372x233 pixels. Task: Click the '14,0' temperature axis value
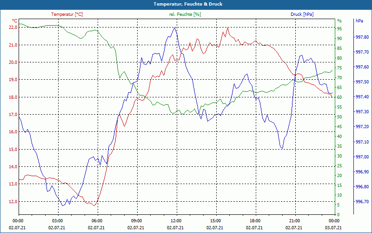point(13,167)
